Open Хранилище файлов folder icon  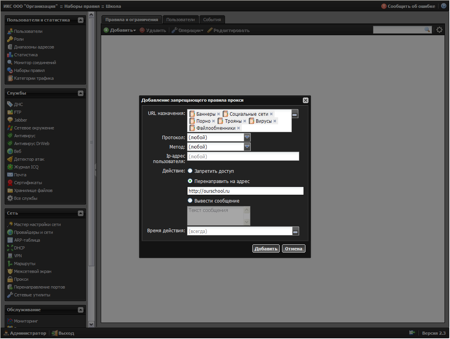point(10,190)
